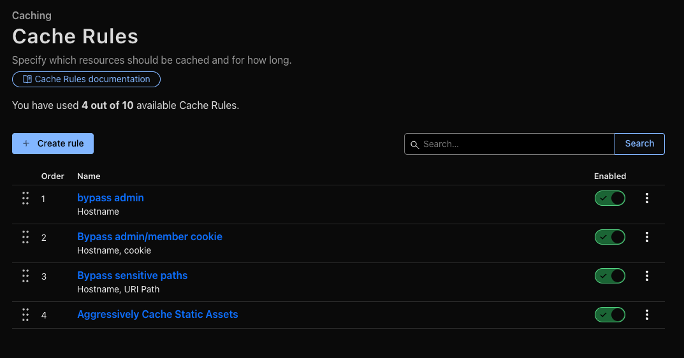The width and height of the screenshot is (684, 358).
Task: Click the Search button
Action: [x=639, y=144]
